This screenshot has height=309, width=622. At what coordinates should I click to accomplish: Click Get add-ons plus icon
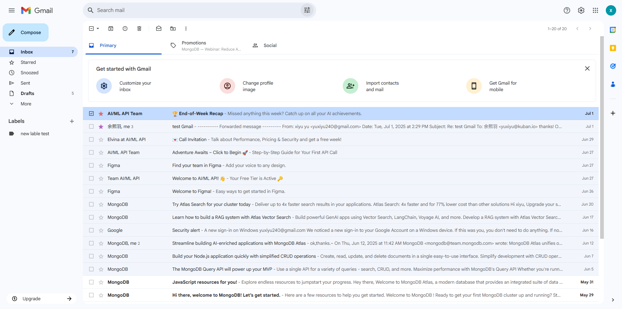click(x=613, y=113)
